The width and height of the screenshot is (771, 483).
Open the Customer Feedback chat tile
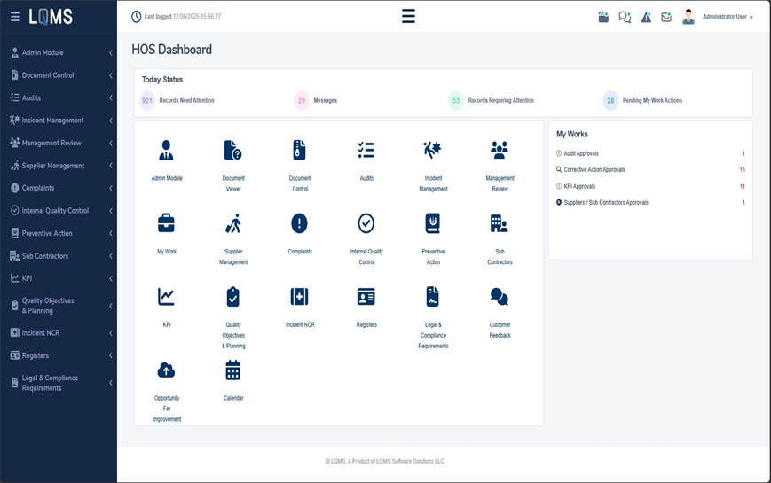coord(500,312)
